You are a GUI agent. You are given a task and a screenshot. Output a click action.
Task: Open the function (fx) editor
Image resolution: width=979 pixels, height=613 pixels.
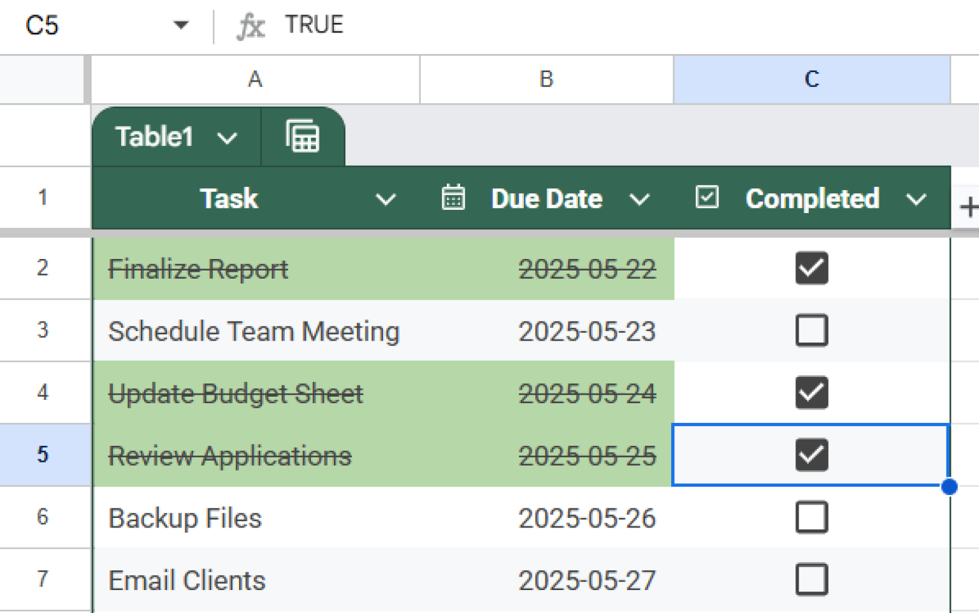pos(251,25)
